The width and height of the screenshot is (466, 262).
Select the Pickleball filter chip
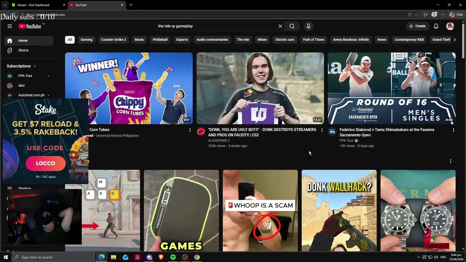coord(160,40)
